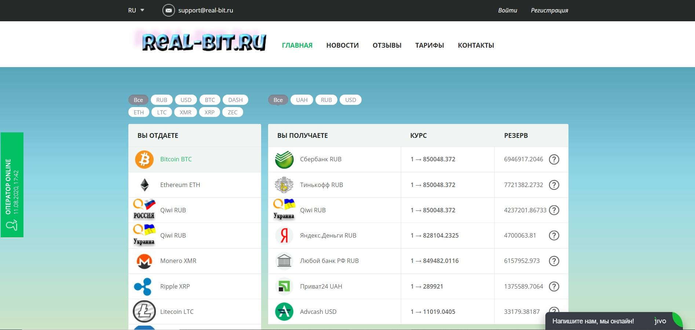The image size is (695, 330).
Task: Click the rate 1 → 828104.2325
Action: 435,235
